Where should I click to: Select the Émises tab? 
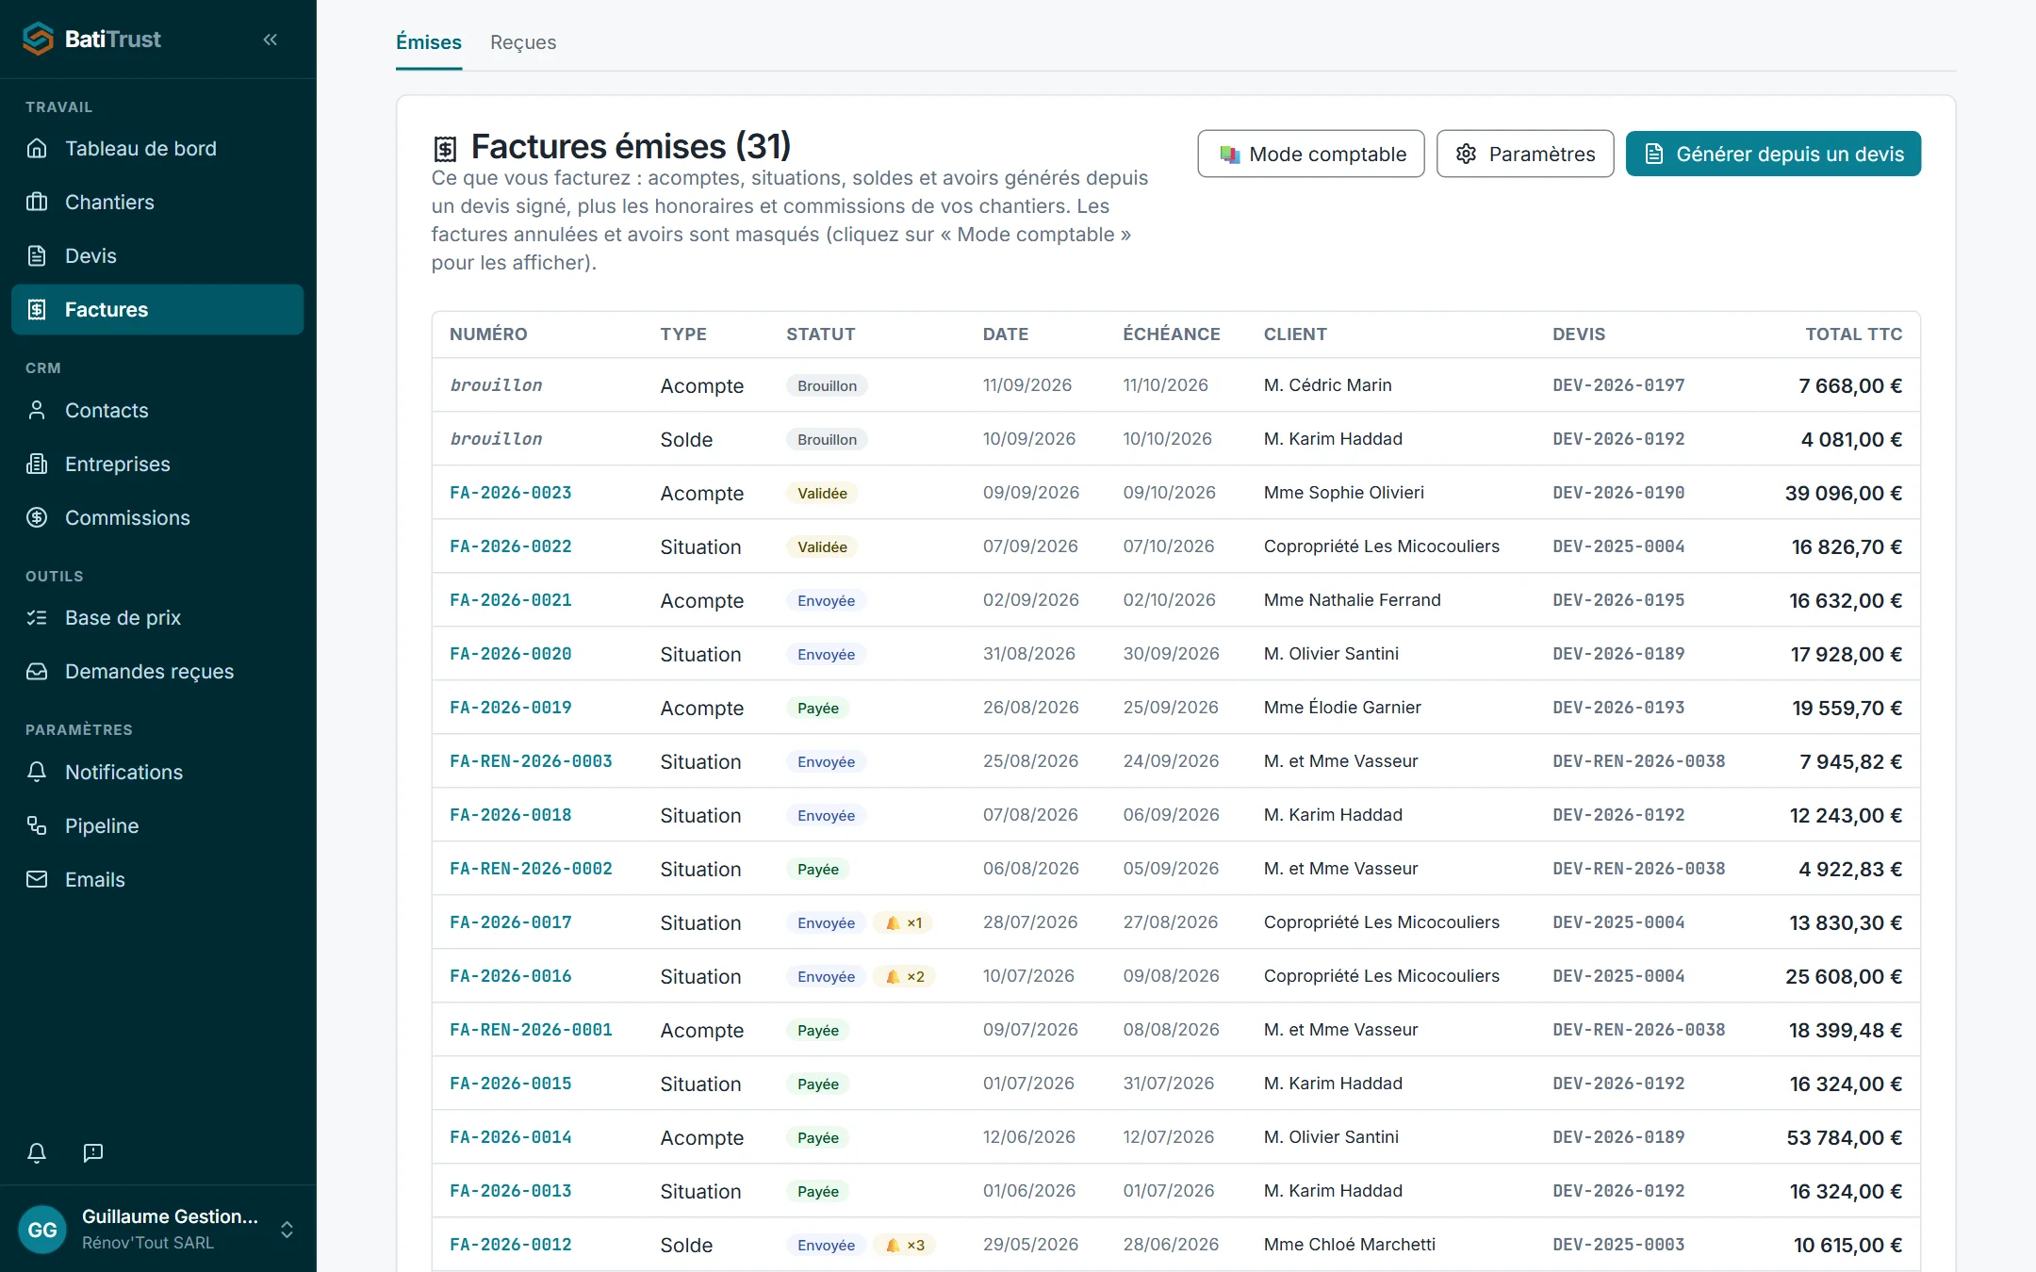[429, 42]
